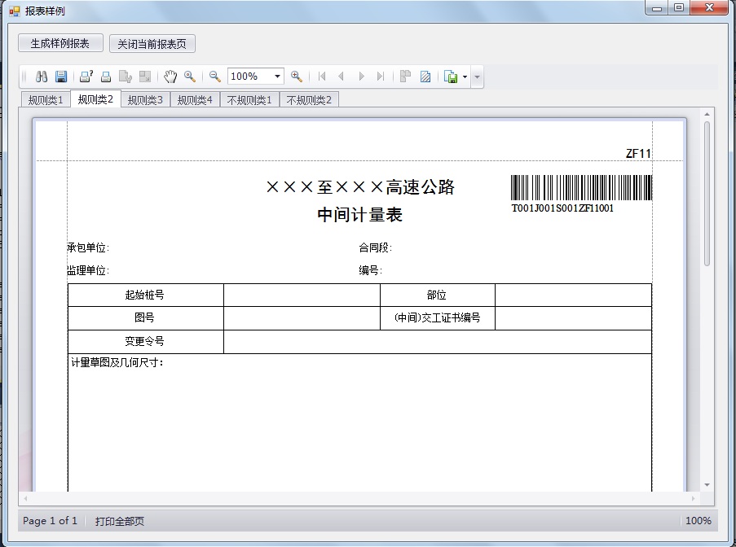Screen dimensions: 736x547
Task: Maximize the 报表样例 window
Action: 679,7
